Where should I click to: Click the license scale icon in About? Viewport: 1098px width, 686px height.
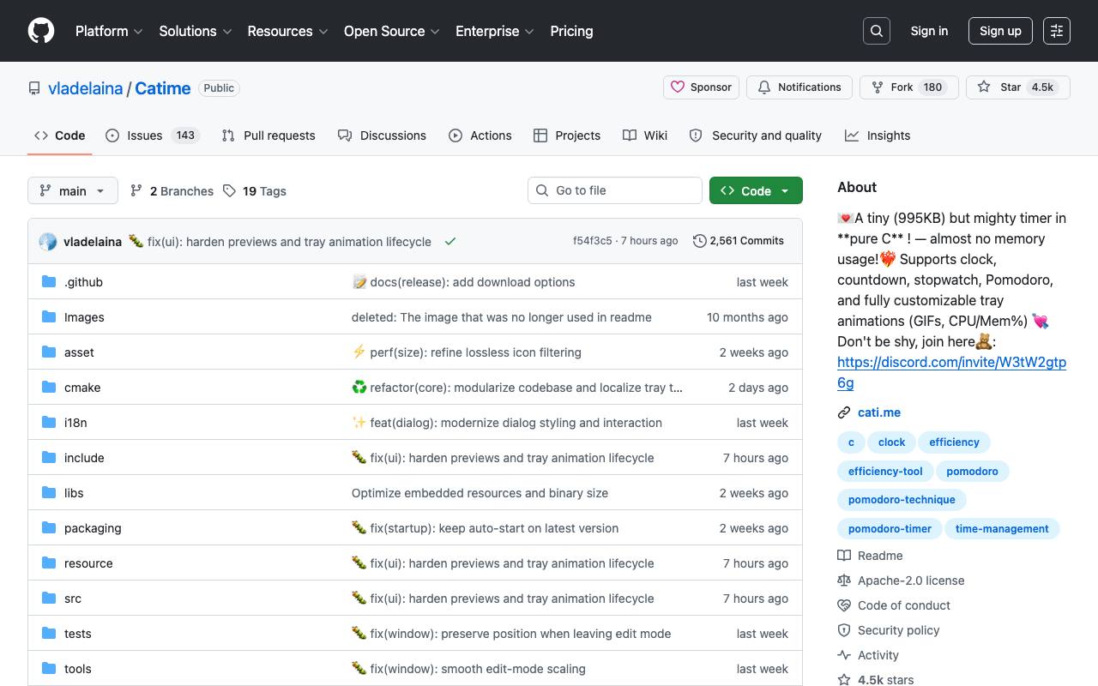(x=844, y=581)
